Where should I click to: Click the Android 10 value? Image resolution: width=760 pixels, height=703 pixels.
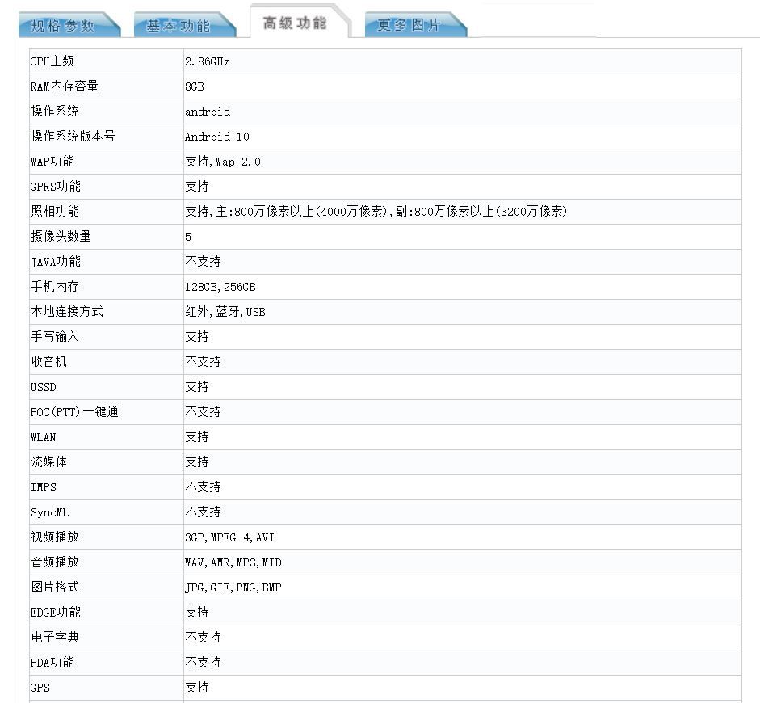(x=217, y=137)
